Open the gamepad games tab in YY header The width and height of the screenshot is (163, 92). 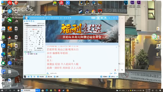pyautogui.click(x=105, y=18)
